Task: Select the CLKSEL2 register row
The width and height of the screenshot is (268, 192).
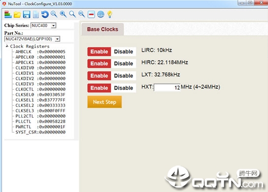Action: pos(40,105)
